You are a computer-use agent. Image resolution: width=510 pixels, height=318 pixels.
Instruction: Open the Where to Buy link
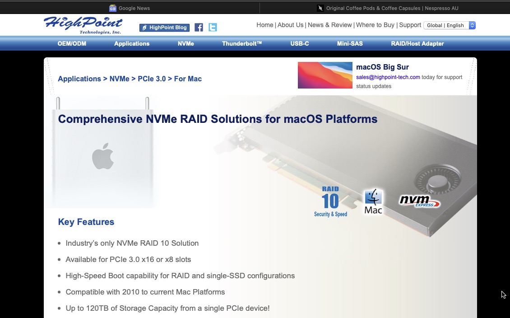click(x=375, y=25)
